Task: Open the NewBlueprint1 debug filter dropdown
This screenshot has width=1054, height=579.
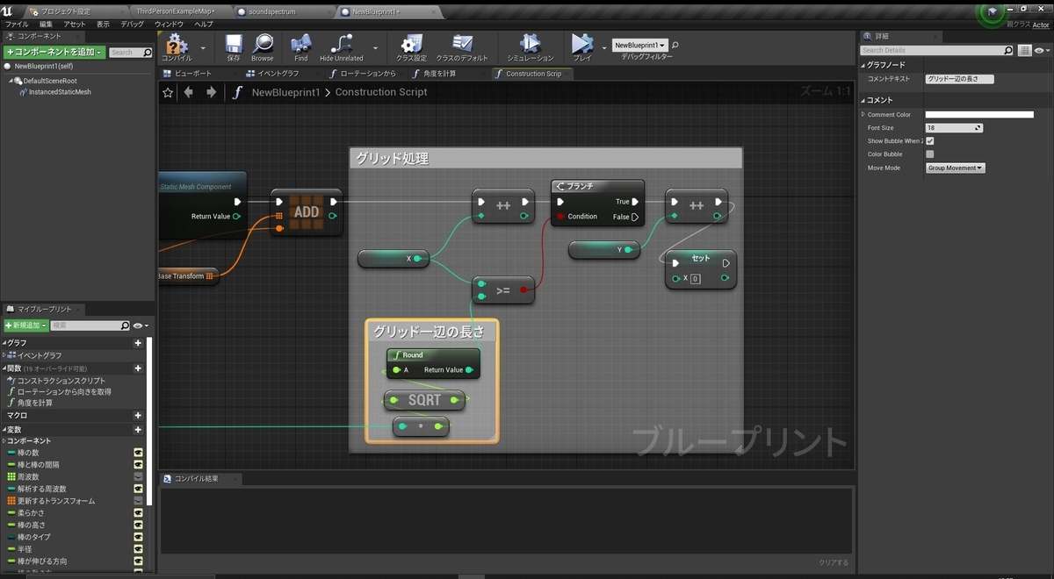Action: [x=640, y=45]
